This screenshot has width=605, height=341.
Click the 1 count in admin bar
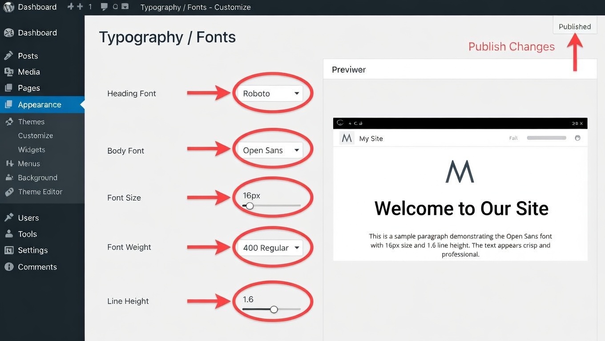pyautogui.click(x=90, y=7)
